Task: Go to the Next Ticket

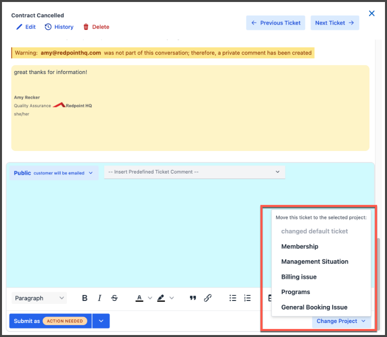Action: 334,23
